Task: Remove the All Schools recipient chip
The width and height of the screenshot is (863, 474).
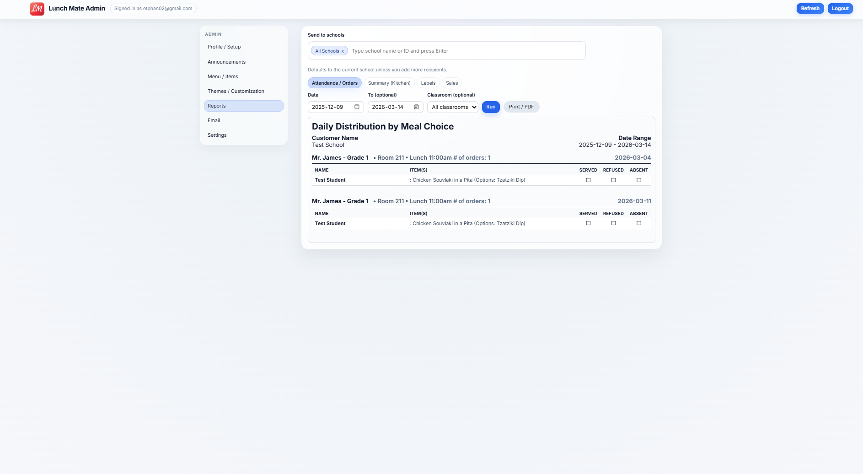Action: (x=343, y=51)
